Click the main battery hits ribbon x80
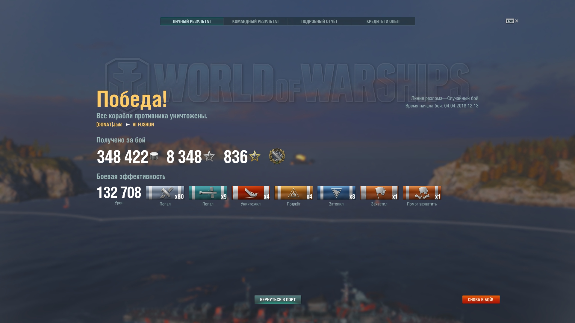The width and height of the screenshot is (575, 323). 165,193
